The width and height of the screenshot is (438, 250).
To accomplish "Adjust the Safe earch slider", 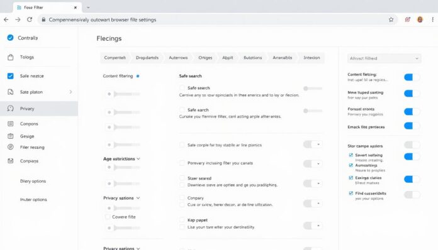I will (313, 111).
